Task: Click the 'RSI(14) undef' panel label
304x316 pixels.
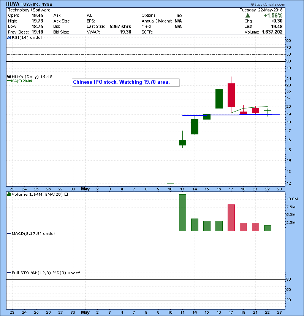Action: [27, 37]
